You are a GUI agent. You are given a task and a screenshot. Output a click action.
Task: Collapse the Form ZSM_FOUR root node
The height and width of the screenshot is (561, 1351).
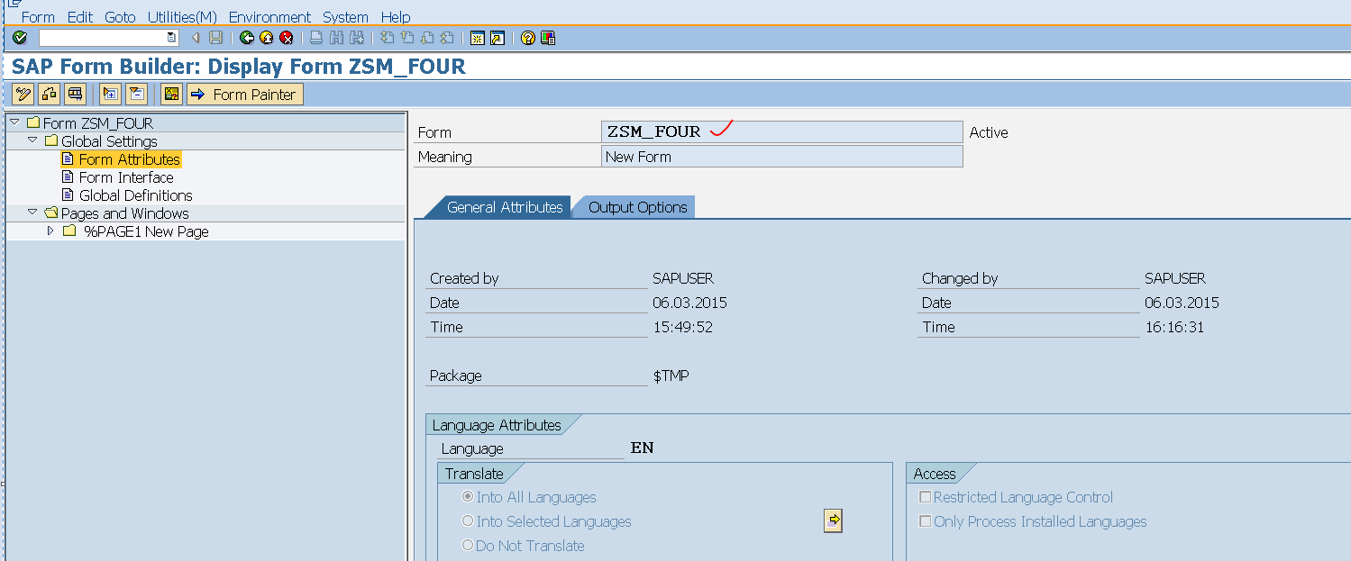click(x=14, y=122)
